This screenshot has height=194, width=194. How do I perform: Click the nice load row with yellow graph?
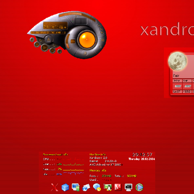click(64, 169)
